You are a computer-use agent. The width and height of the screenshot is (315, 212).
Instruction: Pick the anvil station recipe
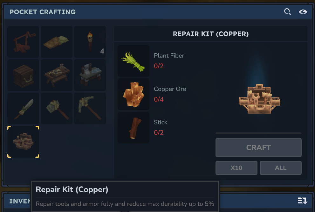point(90,75)
